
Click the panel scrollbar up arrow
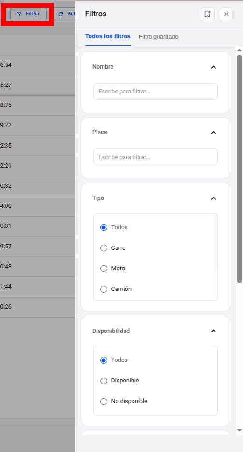click(239, 50)
